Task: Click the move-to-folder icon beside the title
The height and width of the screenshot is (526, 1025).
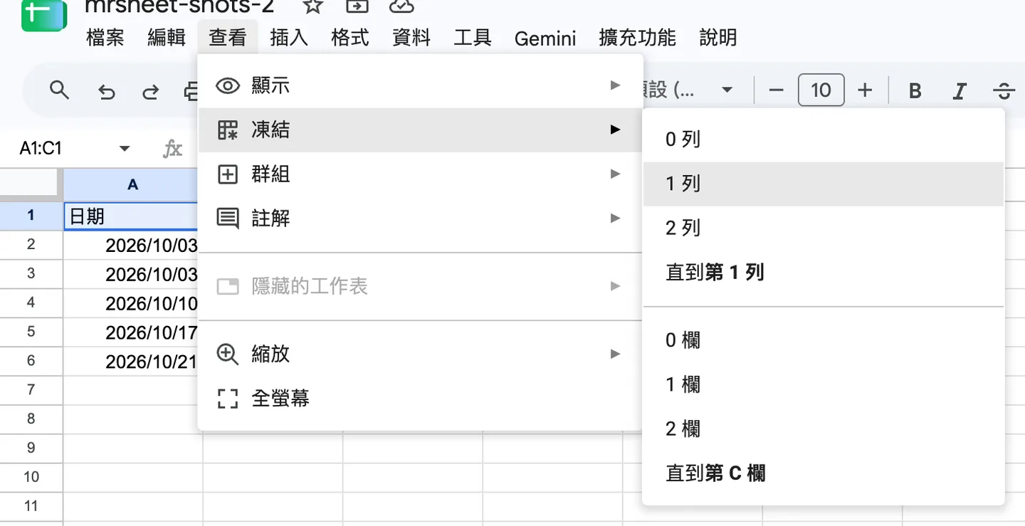Action: 357,6
